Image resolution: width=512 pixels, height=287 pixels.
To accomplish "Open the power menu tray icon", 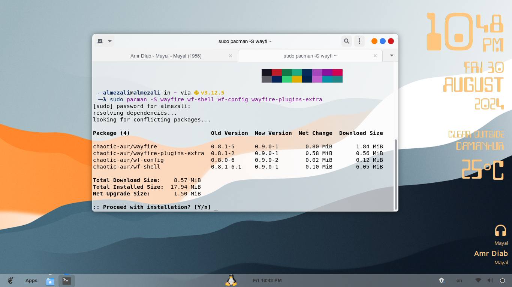I will click(502, 280).
